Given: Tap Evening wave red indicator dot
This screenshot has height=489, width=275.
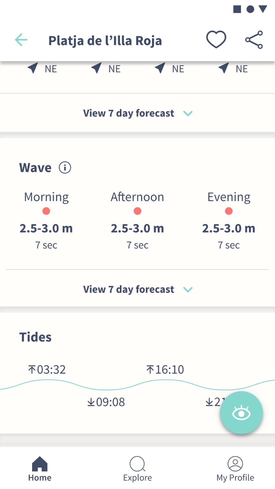Looking at the screenshot, I should tap(229, 211).
